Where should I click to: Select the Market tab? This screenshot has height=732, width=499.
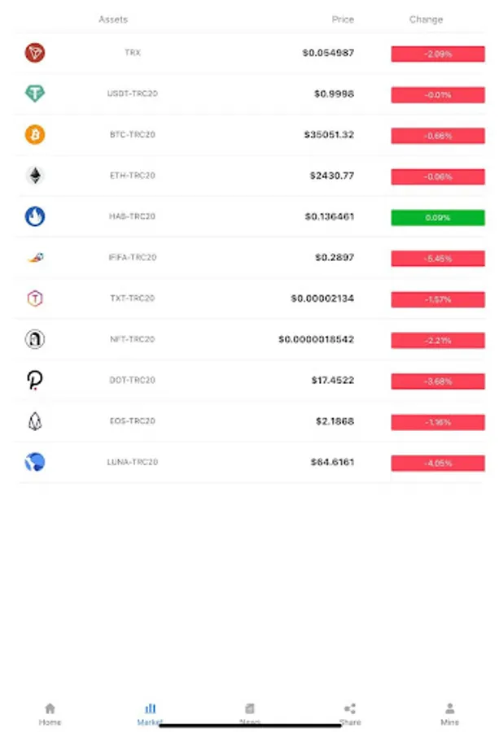tap(150, 714)
